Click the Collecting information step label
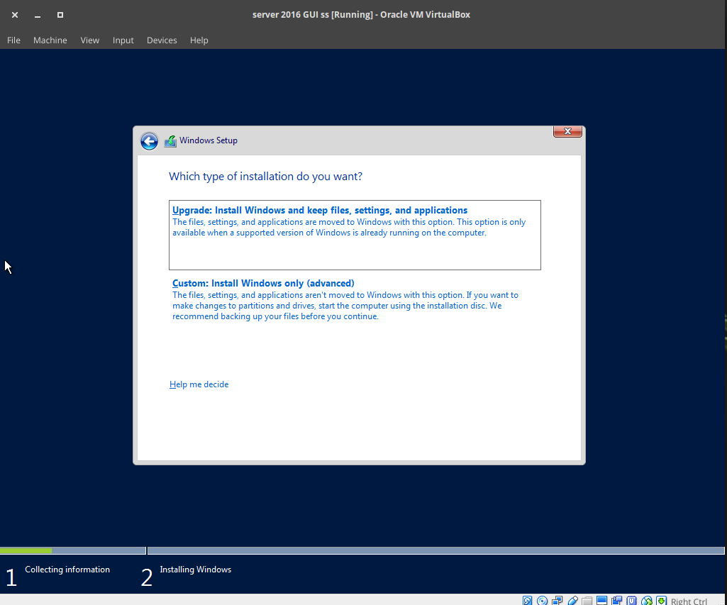727x605 pixels. pos(67,570)
